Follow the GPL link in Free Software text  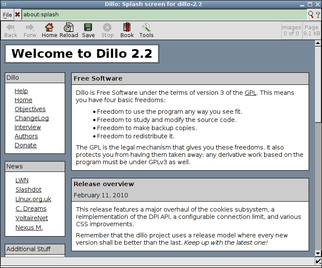click(x=250, y=93)
